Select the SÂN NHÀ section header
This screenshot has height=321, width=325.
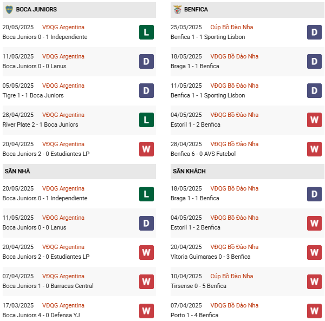[x=17, y=171]
